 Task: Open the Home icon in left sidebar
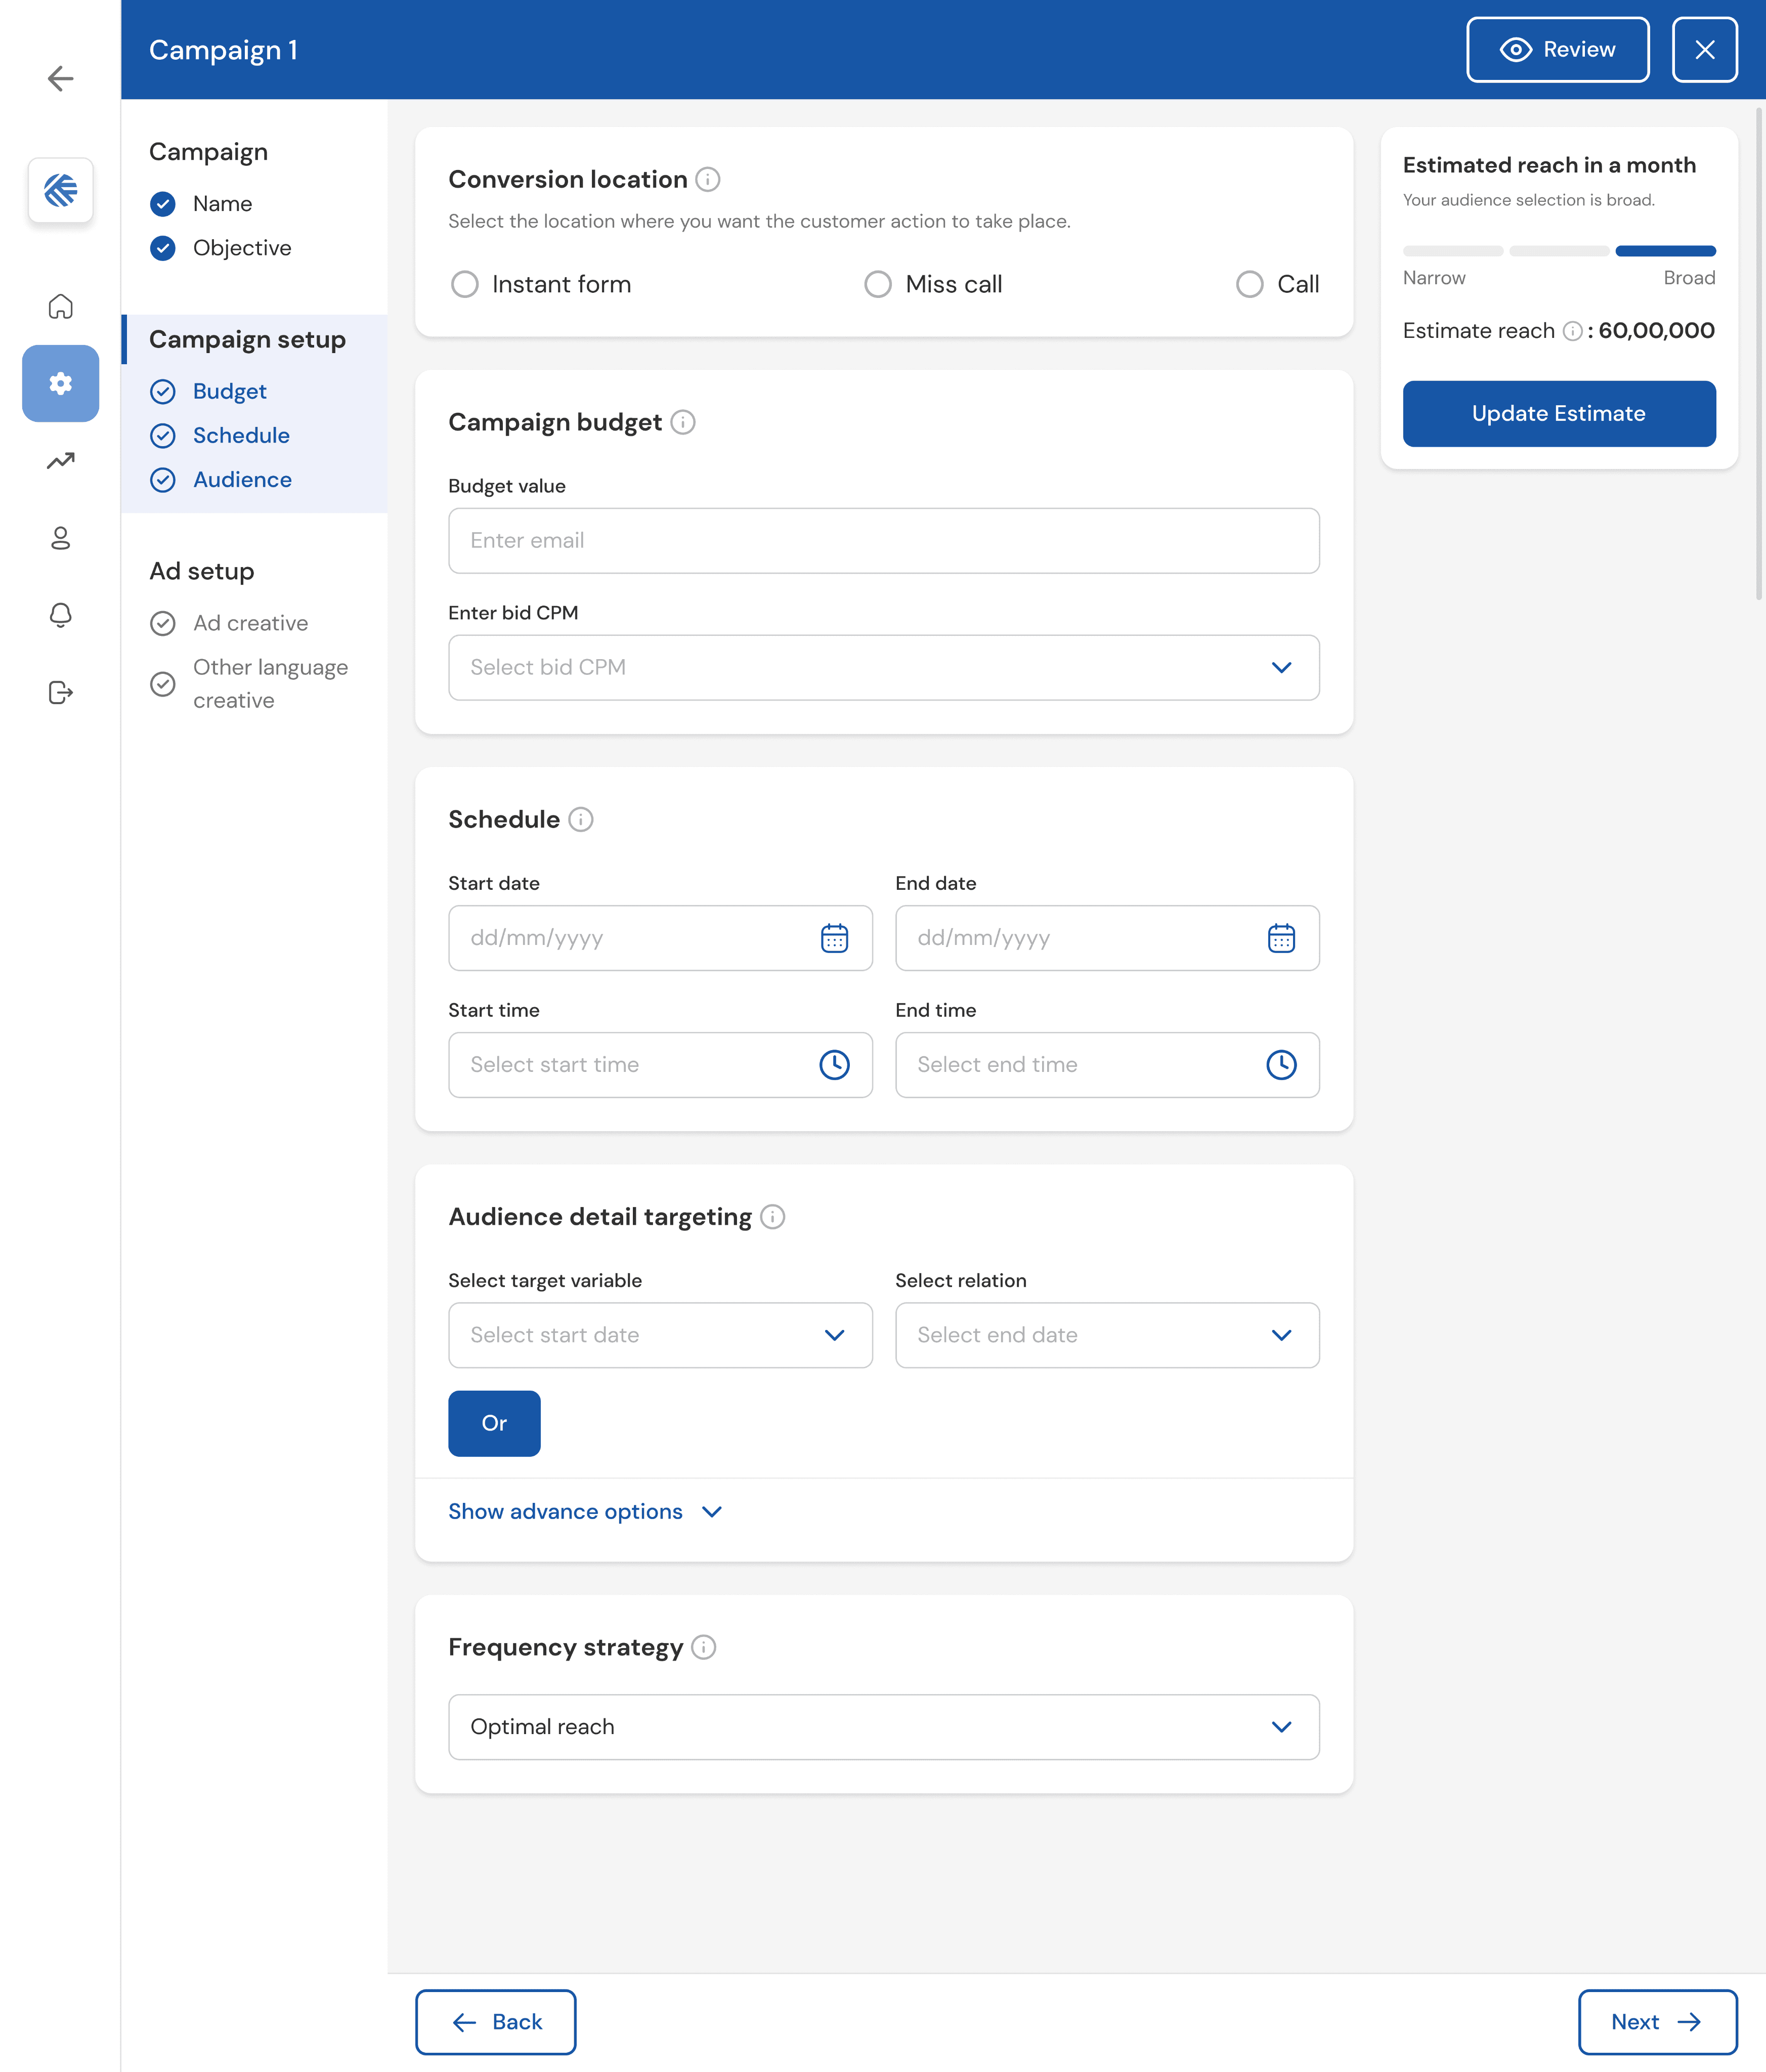pyautogui.click(x=61, y=306)
